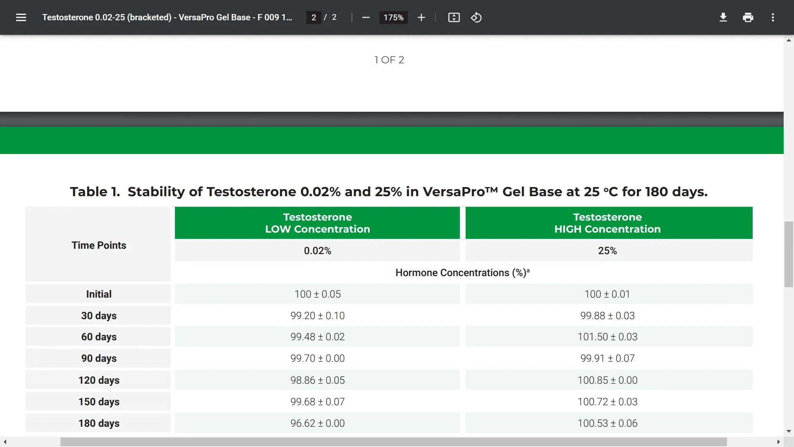
Task: Click the horizontal scrollbar right arrow
Action: pyautogui.click(x=777, y=442)
